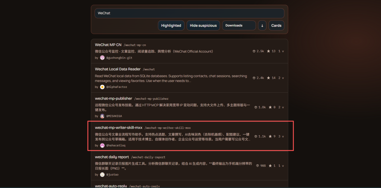The width and height of the screenshot is (381, 188).
Task: Click download icon beside 908
Action: click(258, 165)
